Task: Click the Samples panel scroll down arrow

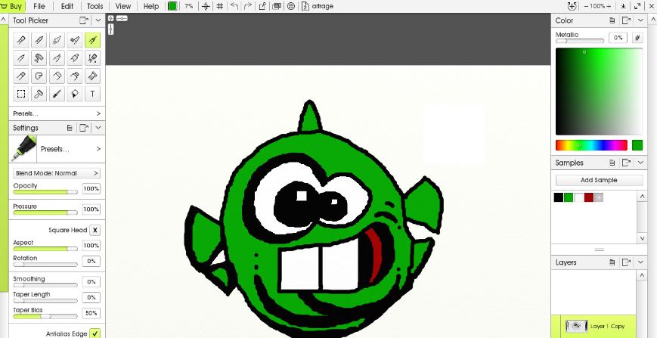Action: click(x=641, y=238)
